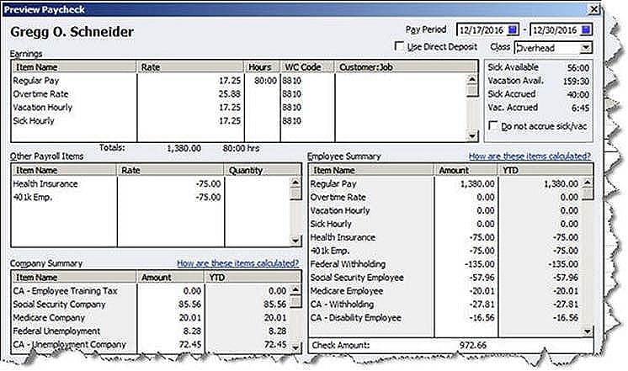Image resolution: width=628 pixels, height=371 pixels.
Task: Click Regular Pay rate 17.25
Action: pos(230,81)
